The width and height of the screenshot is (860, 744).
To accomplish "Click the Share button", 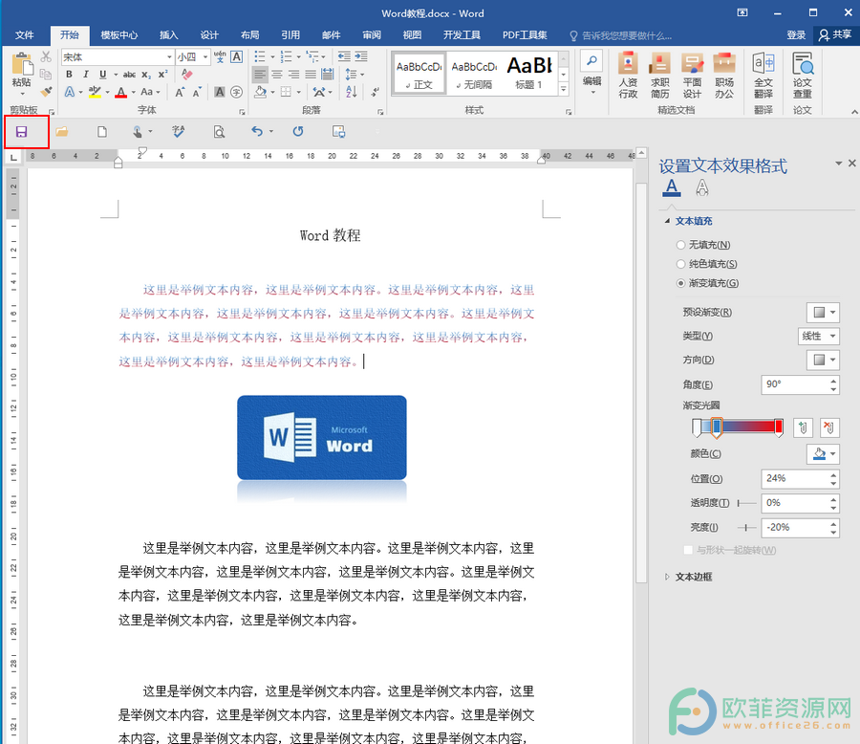I will coord(835,35).
